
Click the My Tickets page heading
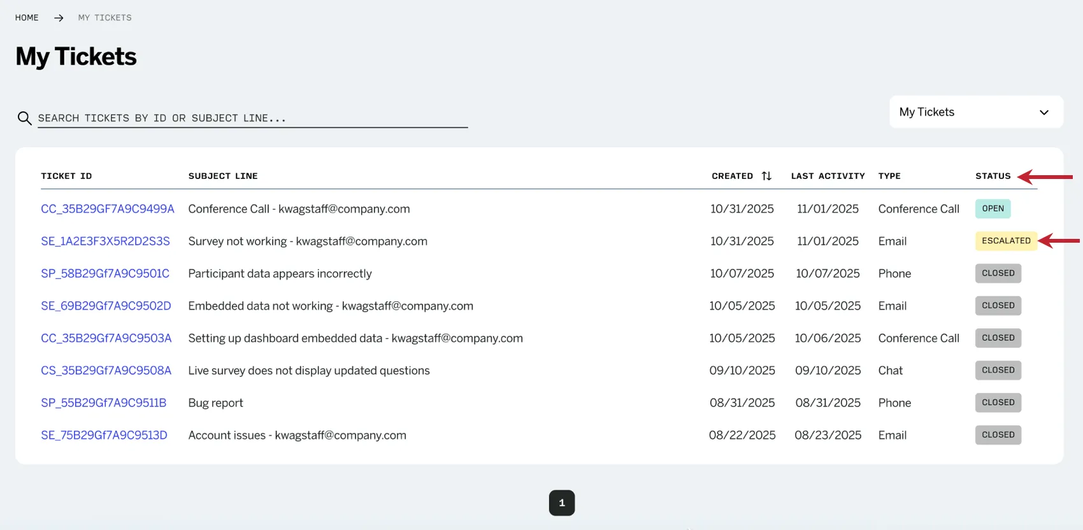coord(76,57)
